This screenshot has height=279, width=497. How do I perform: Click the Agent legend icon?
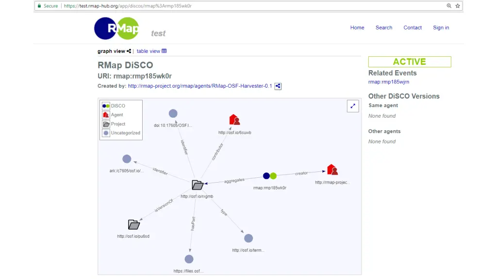click(x=106, y=115)
